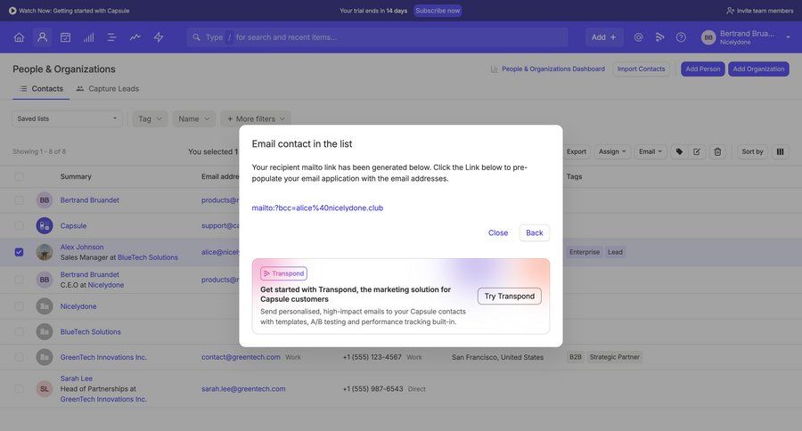Click the Close link in the dialog
The width and height of the screenshot is (802, 431).
tap(497, 232)
